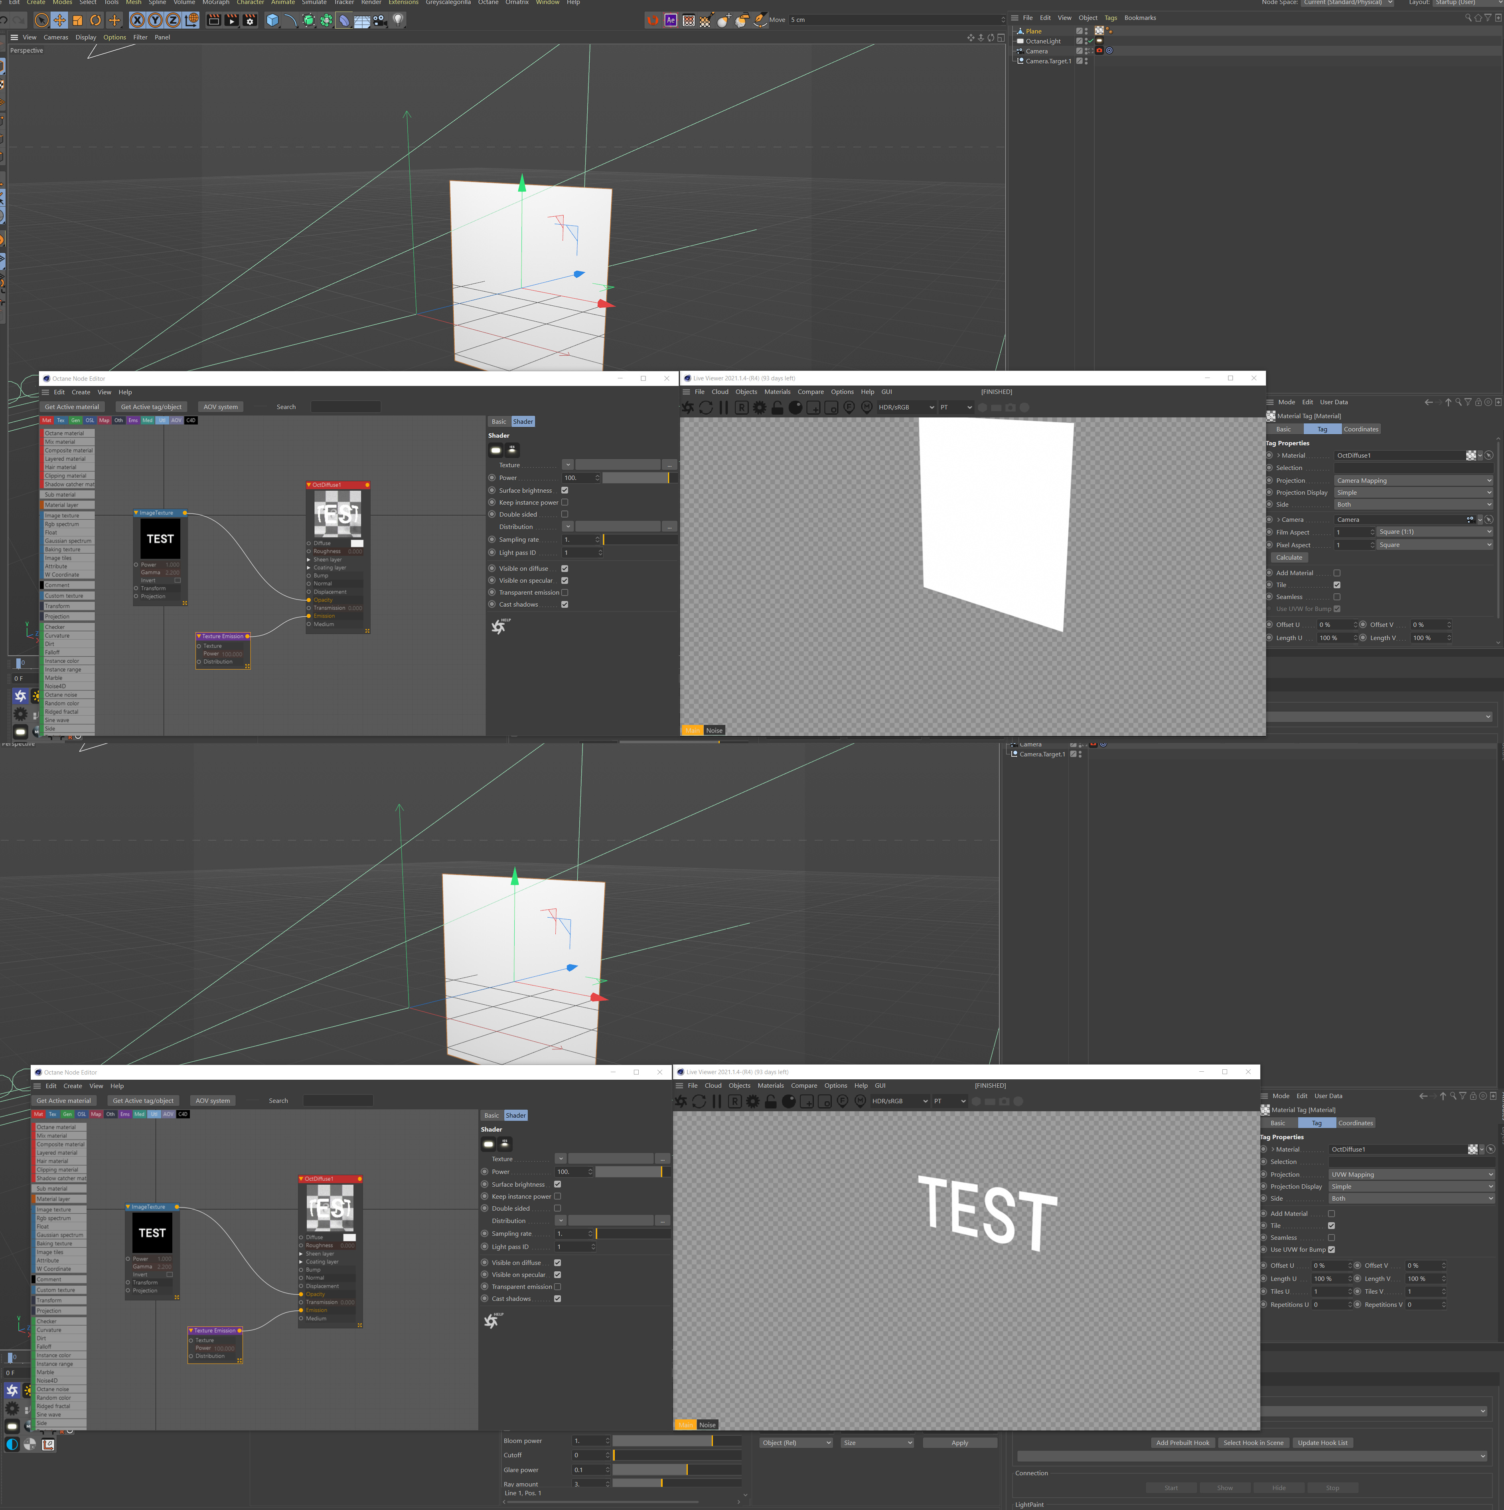Open the Camera Mapping projection dropdown
1504x1510 pixels.
[x=1413, y=481]
